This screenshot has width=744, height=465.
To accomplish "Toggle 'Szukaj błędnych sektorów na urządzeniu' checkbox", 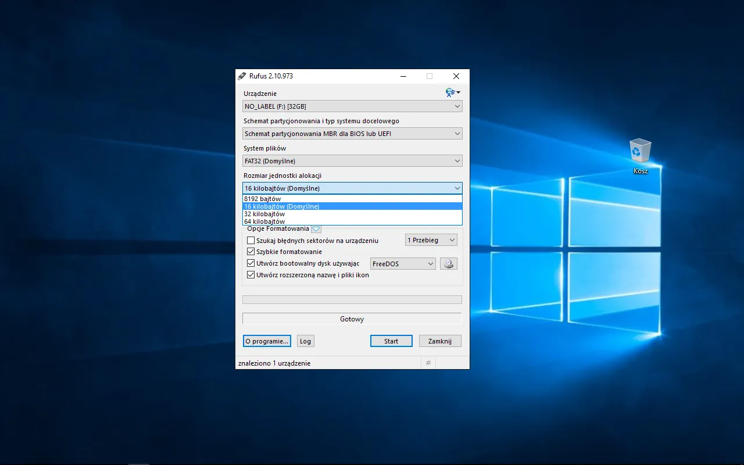I will pos(251,241).
